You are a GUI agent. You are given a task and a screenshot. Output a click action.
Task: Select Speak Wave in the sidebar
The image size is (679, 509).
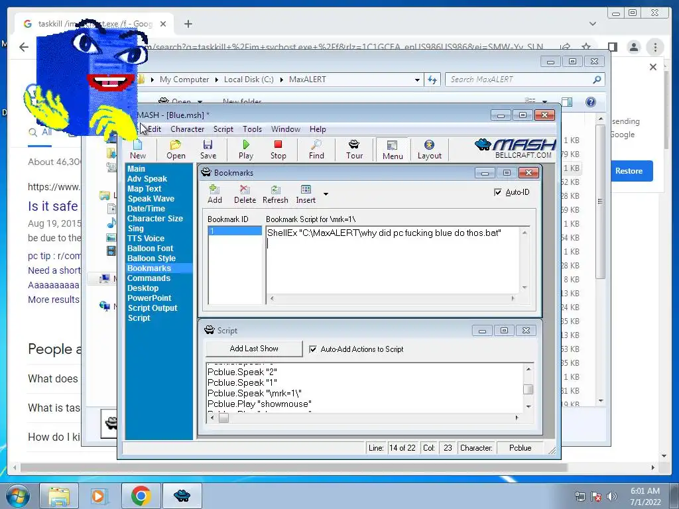coord(151,199)
